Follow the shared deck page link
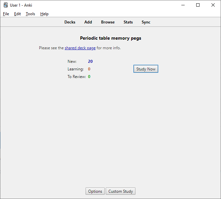The image size is (221, 199). tap(80, 48)
